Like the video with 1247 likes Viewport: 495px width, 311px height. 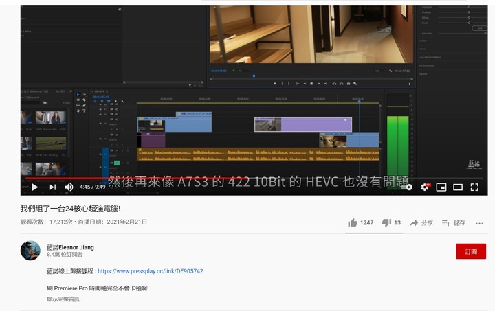coord(360,222)
